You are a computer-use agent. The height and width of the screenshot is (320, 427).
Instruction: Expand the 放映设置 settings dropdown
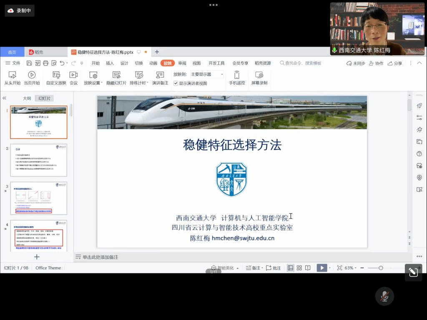pos(93,83)
